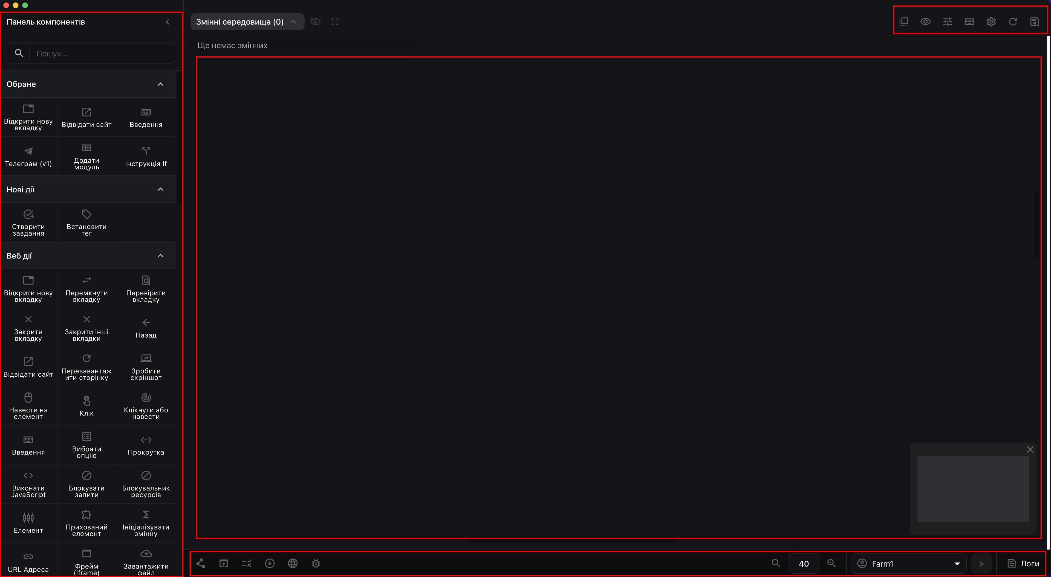Toggle the crossed-out eye visibility icon
Viewport: 1051px width, 577px height.
[315, 22]
